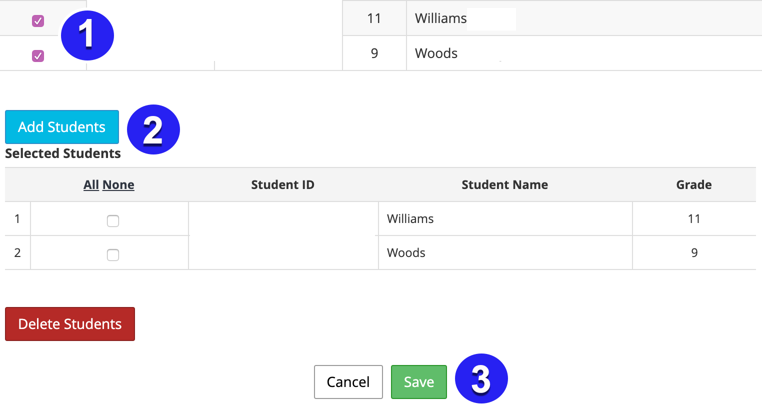Uncheck the purple checkbox in Williams row
The image size is (762, 407).
pos(38,21)
